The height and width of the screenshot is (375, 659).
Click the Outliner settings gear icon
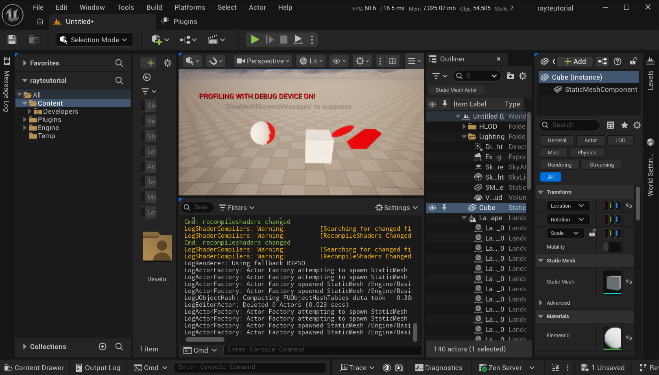point(523,76)
